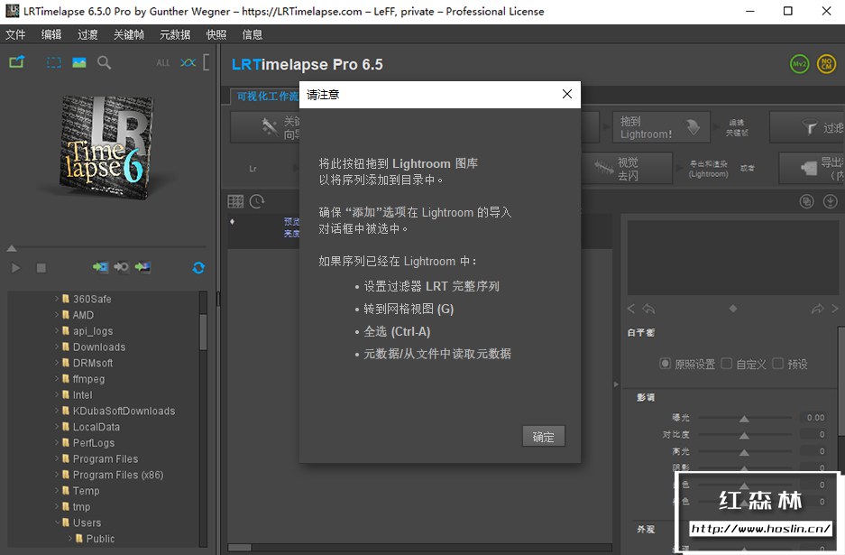
Task: Click the green arrow filmstrip import icon
Action: 100,267
